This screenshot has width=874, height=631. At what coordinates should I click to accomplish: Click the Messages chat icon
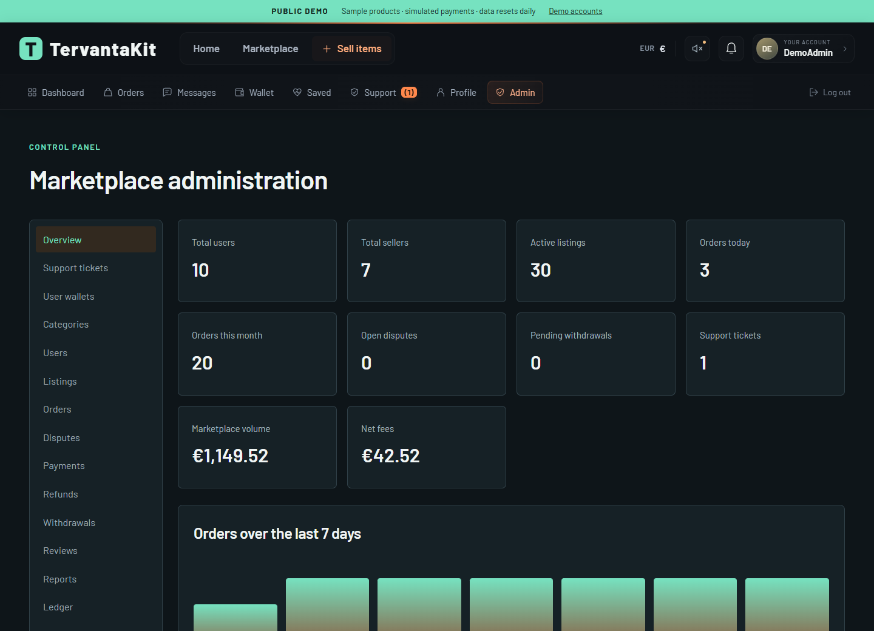(x=168, y=92)
